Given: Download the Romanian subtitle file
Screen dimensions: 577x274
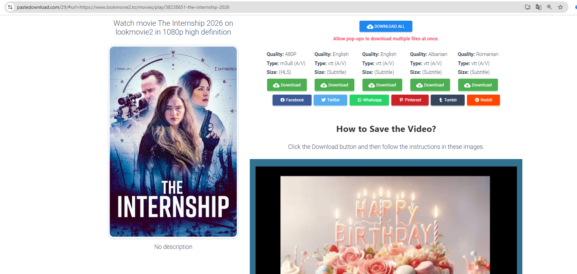Looking at the screenshot, I should coord(478,85).
